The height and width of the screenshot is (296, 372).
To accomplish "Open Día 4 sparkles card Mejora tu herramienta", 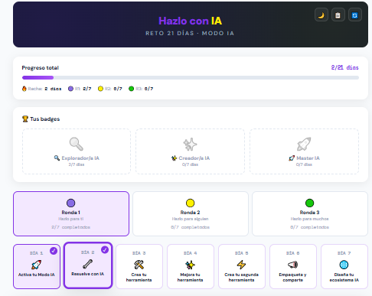I will coord(191,266).
